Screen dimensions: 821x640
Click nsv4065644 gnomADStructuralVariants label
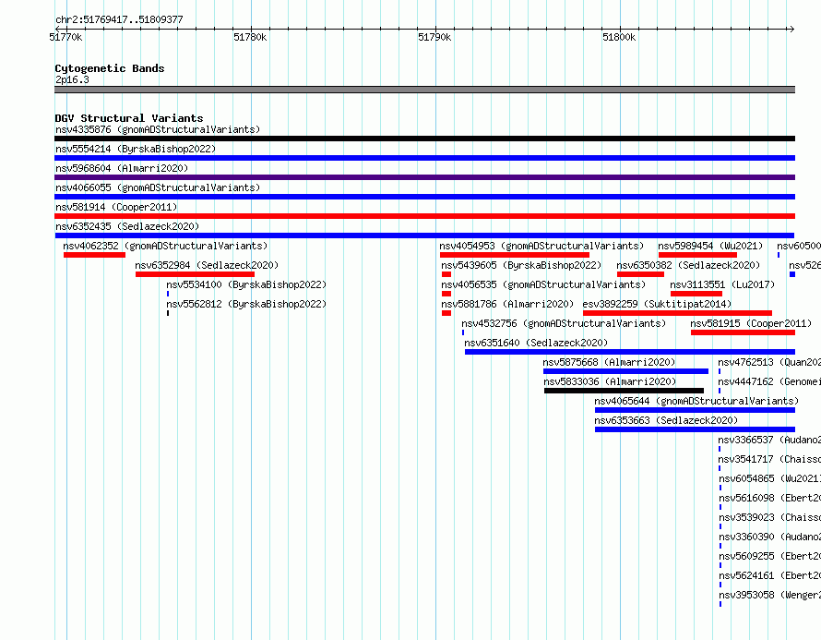click(696, 401)
